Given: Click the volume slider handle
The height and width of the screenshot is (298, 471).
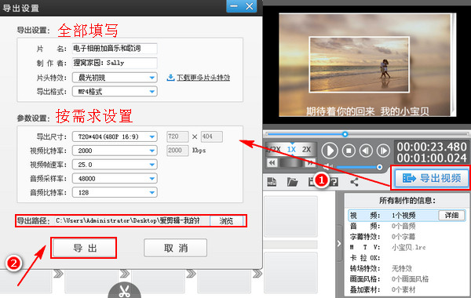Looking at the screenshot, I should click(380, 167).
